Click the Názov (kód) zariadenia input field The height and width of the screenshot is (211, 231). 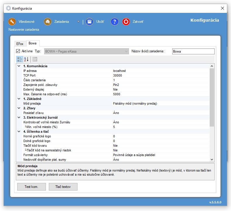(193, 51)
